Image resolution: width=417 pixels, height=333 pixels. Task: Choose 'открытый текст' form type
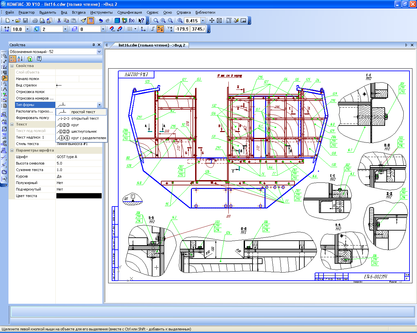click(81, 118)
